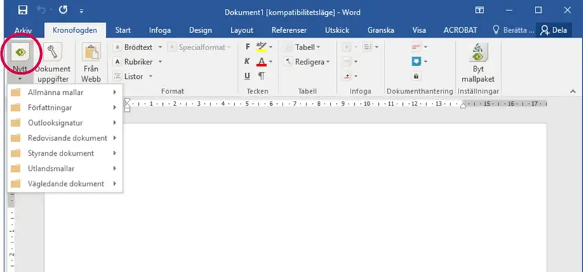Save document with the floppy disk icon
583x272 pixels.
pyautogui.click(x=23, y=10)
